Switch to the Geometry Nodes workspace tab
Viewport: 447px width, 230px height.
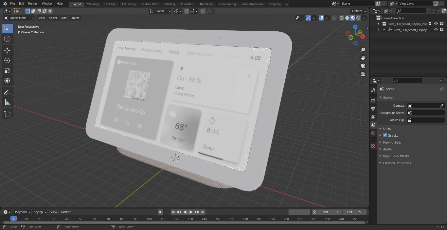coord(252,4)
